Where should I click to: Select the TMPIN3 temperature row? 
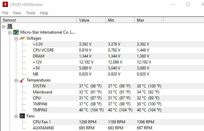tap(118, 110)
